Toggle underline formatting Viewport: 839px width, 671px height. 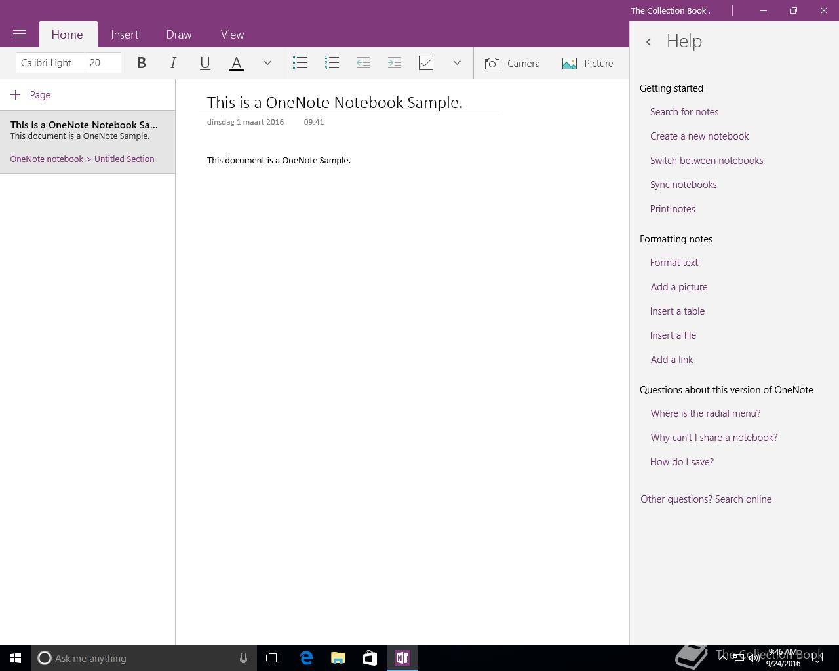tap(205, 63)
